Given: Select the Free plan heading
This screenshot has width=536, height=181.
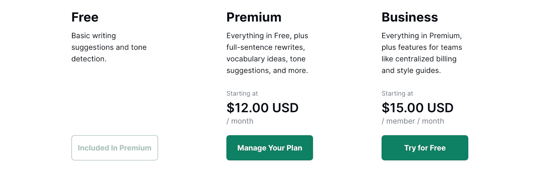Looking at the screenshot, I should (x=85, y=17).
